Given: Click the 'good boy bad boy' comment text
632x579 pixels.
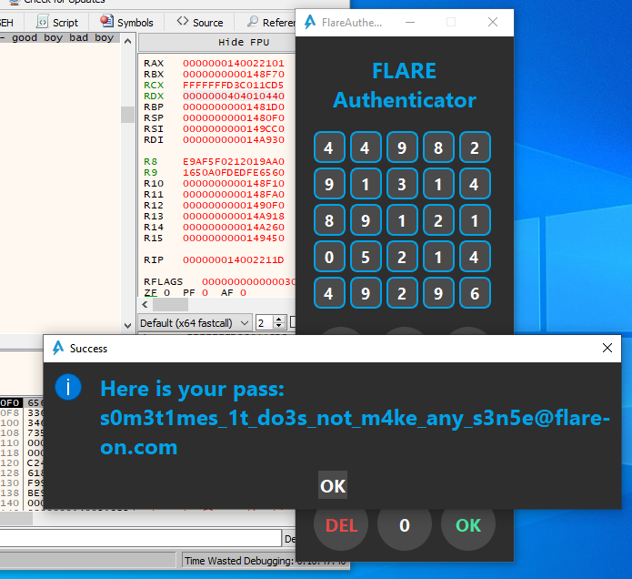Looking at the screenshot, I should [x=63, y=37].
